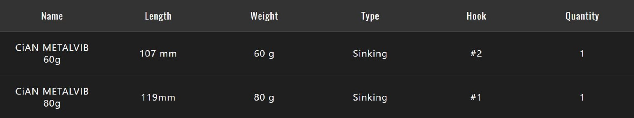Screen dimensions: 634x118
Task: Click the 80g text under second lure name
Action: tap(52, 104)
